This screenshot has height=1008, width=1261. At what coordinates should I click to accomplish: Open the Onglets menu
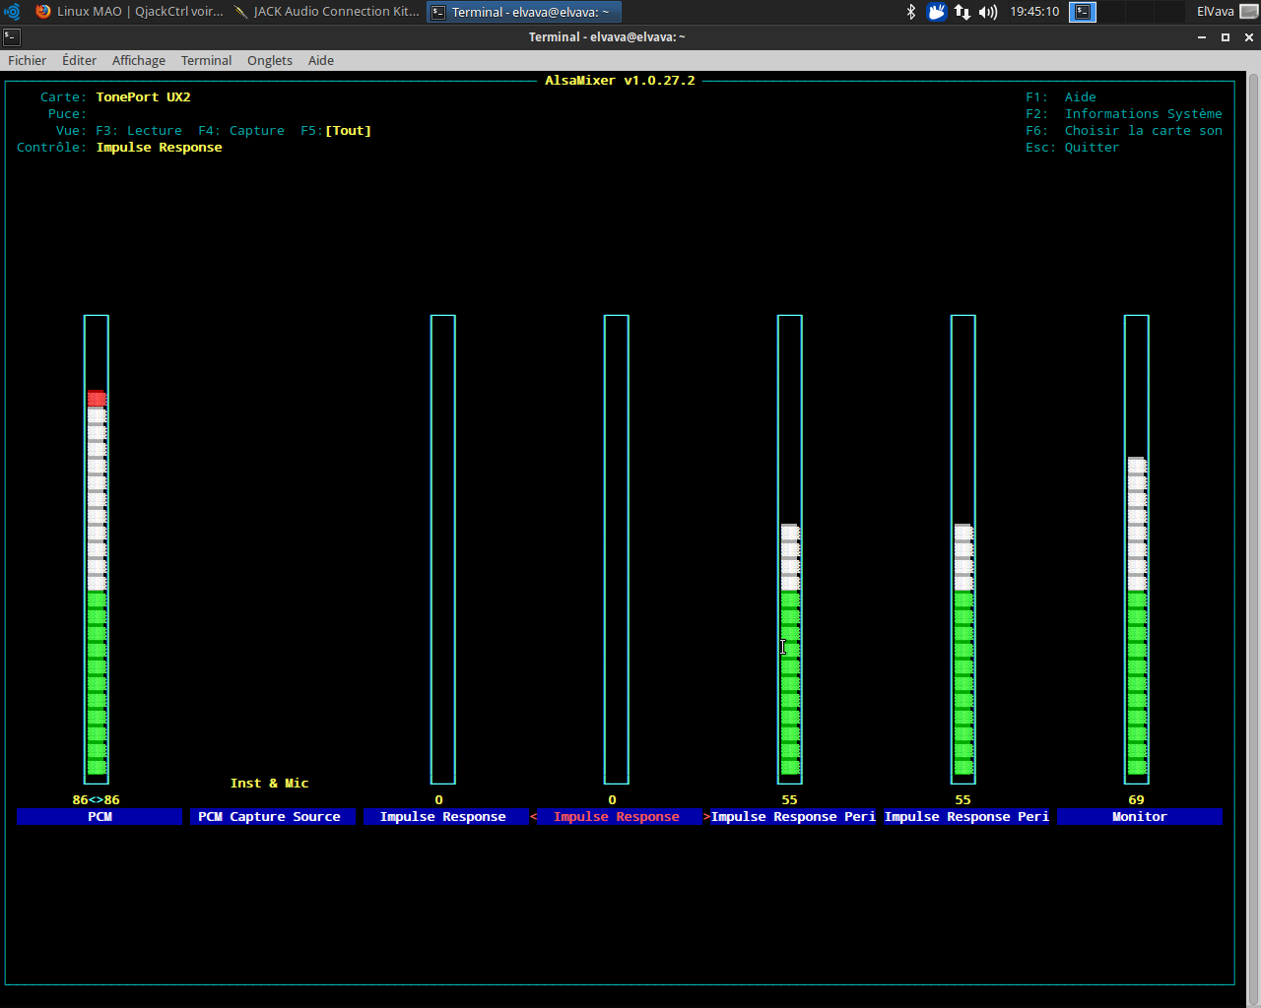(270, 60)
